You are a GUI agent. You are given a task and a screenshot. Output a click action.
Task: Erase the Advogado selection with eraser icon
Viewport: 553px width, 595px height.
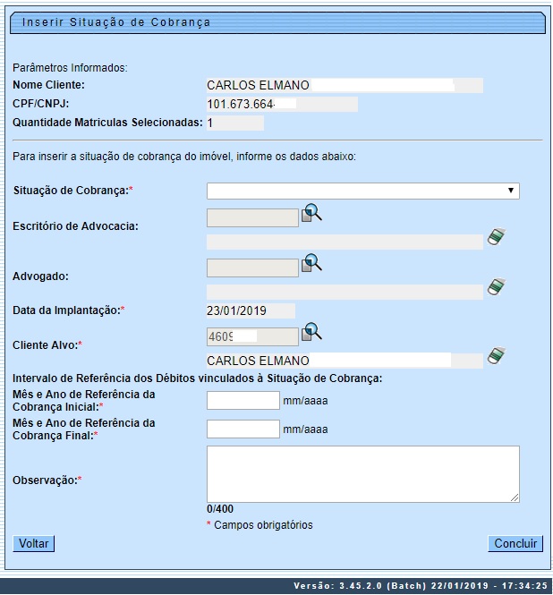pyautogui.click(x=497, y=287)
